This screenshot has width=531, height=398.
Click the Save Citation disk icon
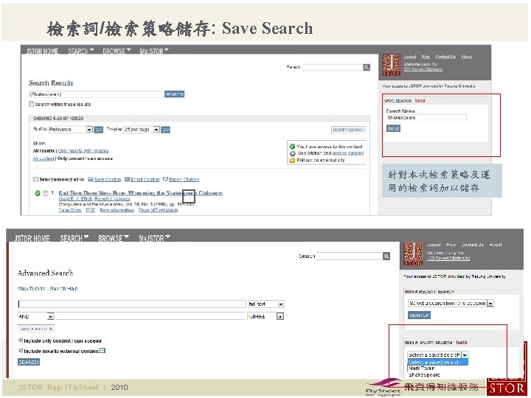(x=91, y=179)
